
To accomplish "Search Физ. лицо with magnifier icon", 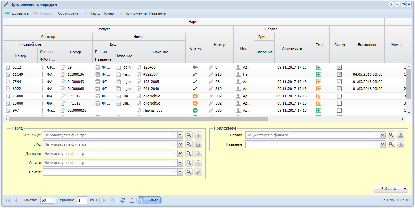I will (x=189, y=135).
